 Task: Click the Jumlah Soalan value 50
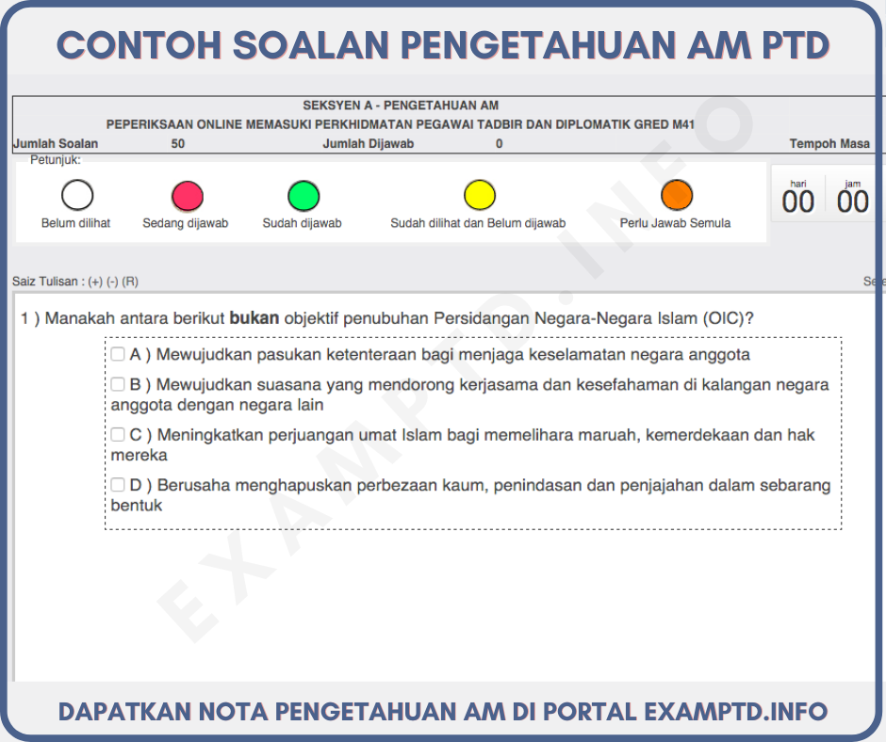tap(178, 144)
